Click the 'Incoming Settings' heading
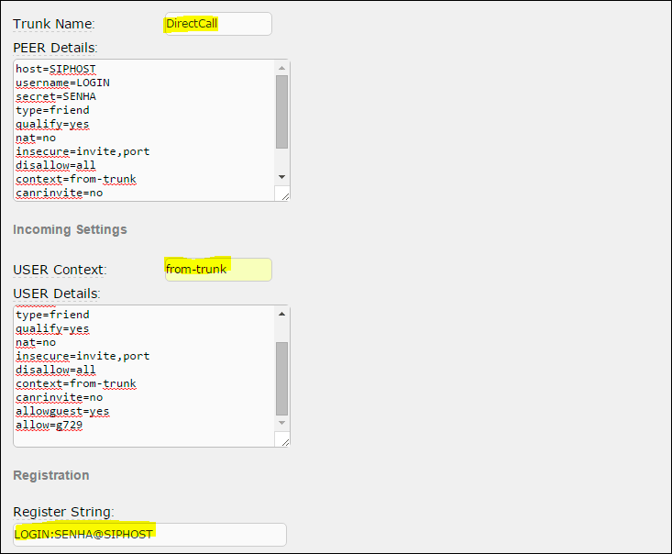The width and height of the screenshot is (672, 554). click(x=70, y=229)
